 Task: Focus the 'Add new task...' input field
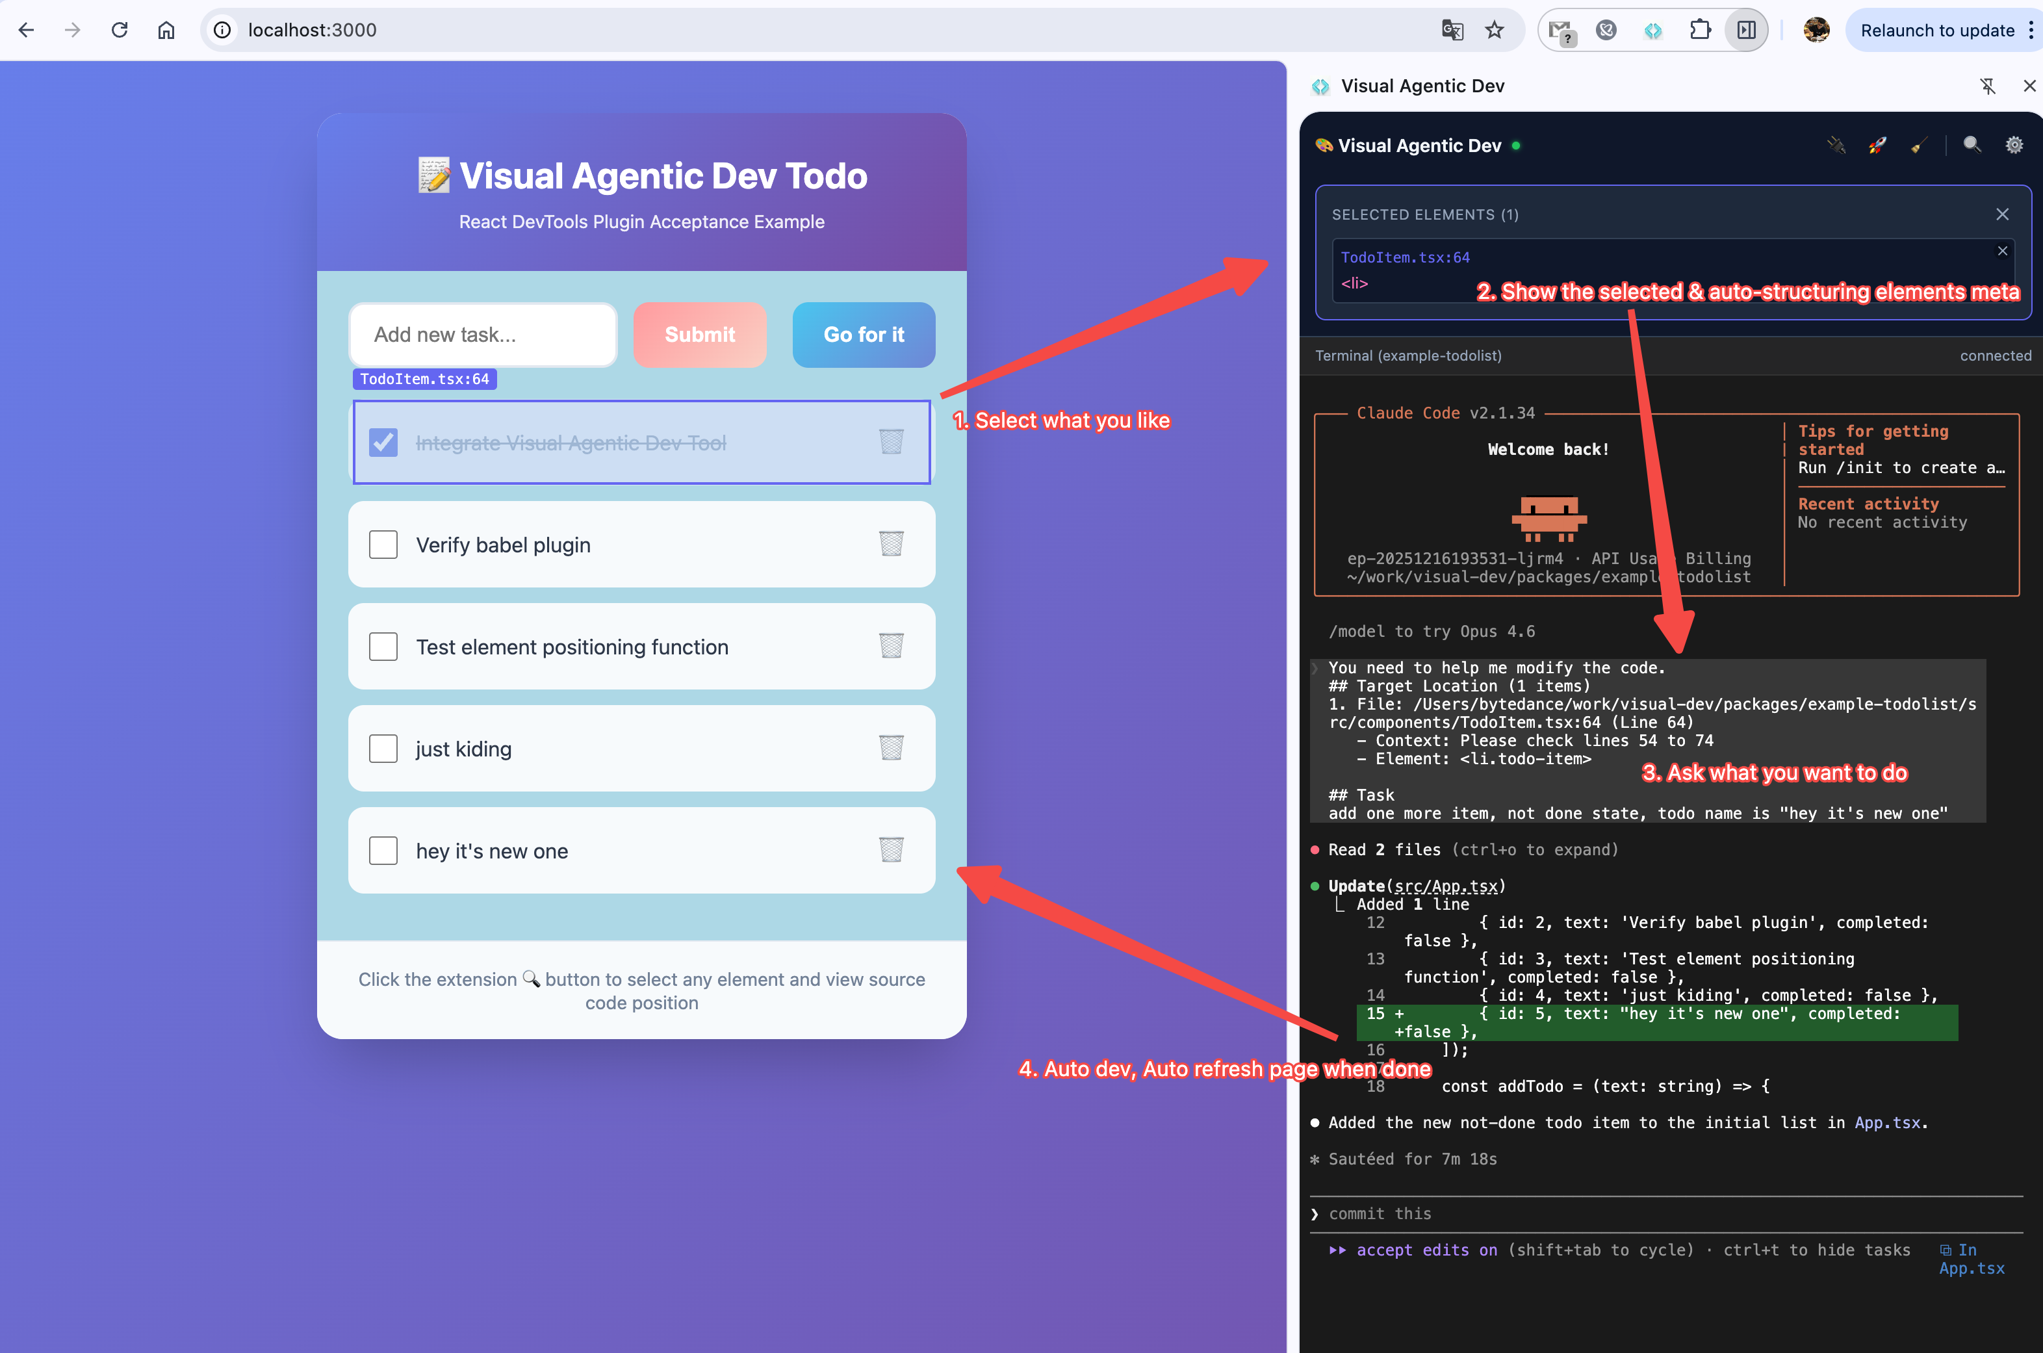coord(483,335)
